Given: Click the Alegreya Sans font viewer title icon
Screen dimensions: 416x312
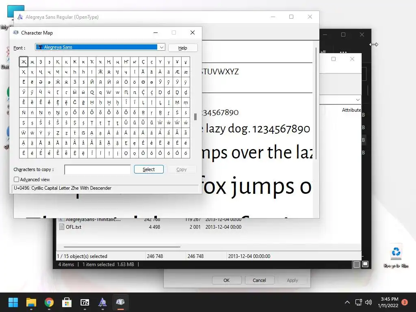Looking at the screenshot, I should pos(20,17).
